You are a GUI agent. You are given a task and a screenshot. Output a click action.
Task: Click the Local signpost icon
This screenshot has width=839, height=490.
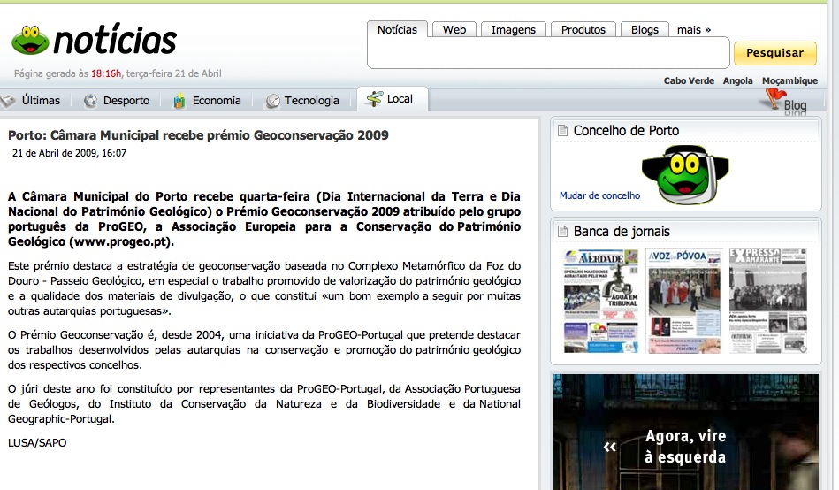(374, 99)
